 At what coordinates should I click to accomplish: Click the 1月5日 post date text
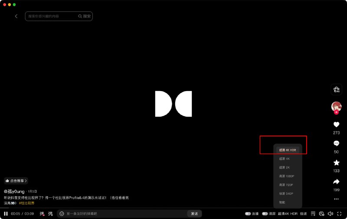[x=32, y=191]
